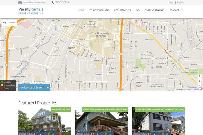Click the Channelwood Village map marker
This screenshot has width=203, height=135.
[x=27, y=76]
